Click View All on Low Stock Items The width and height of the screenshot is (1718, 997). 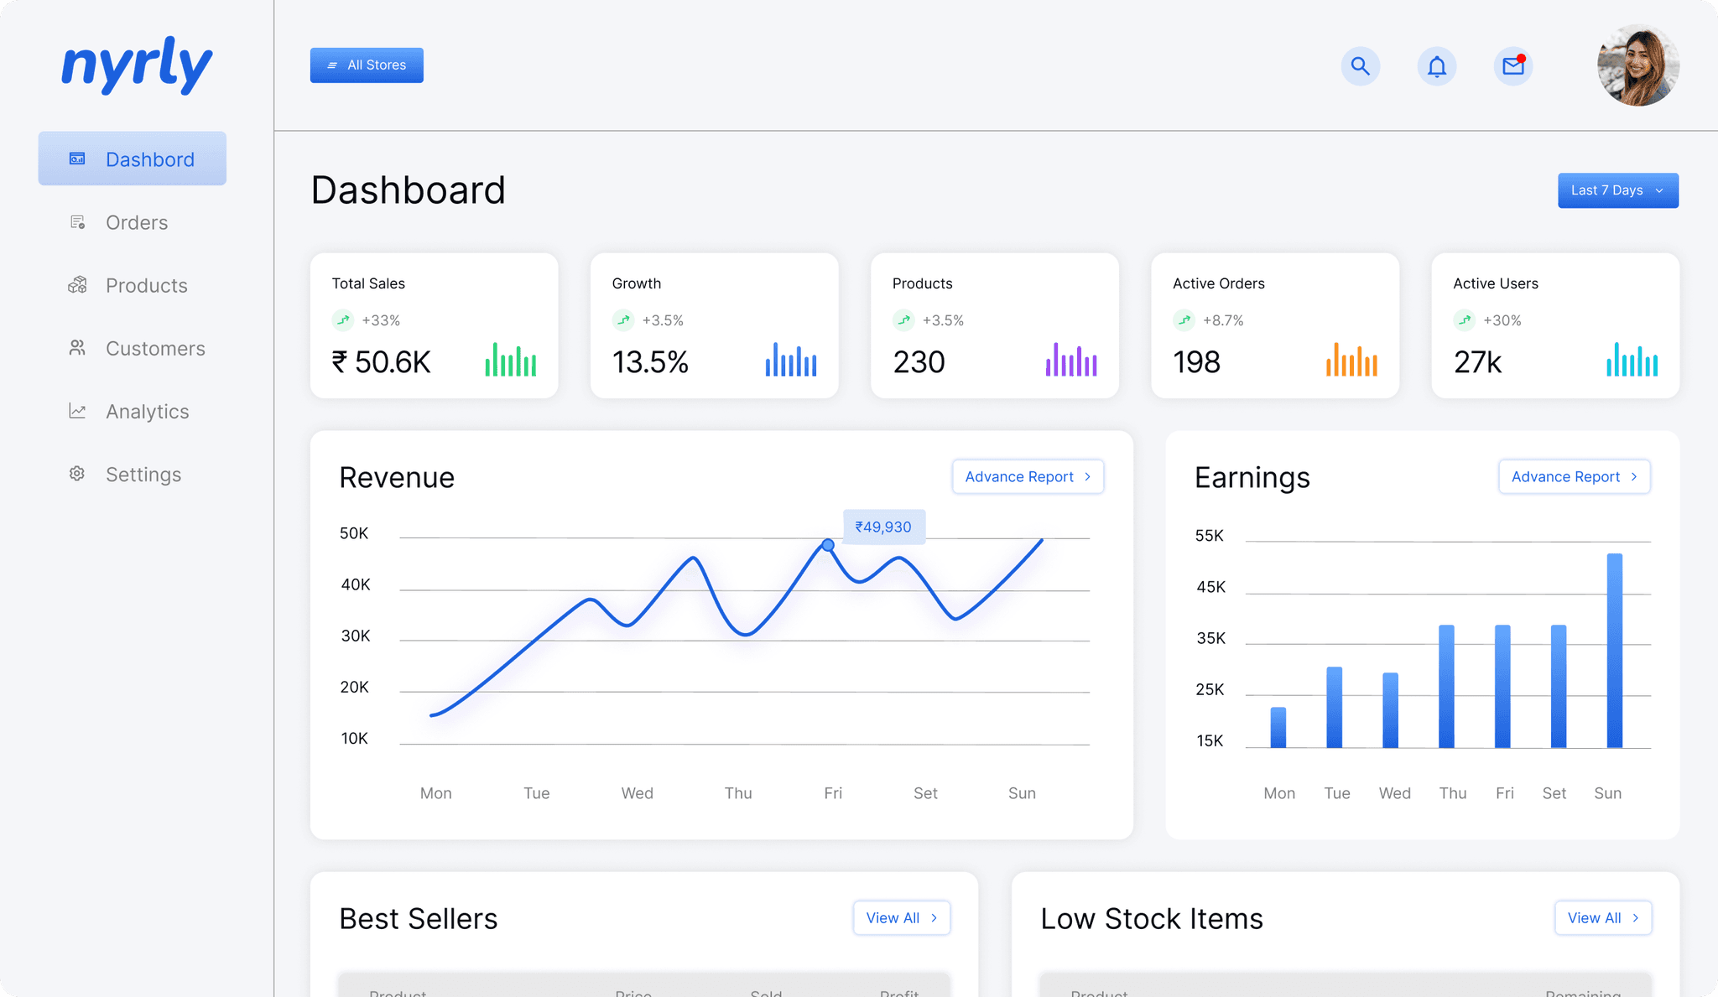pyautogui.click(x=1602, y=917)
